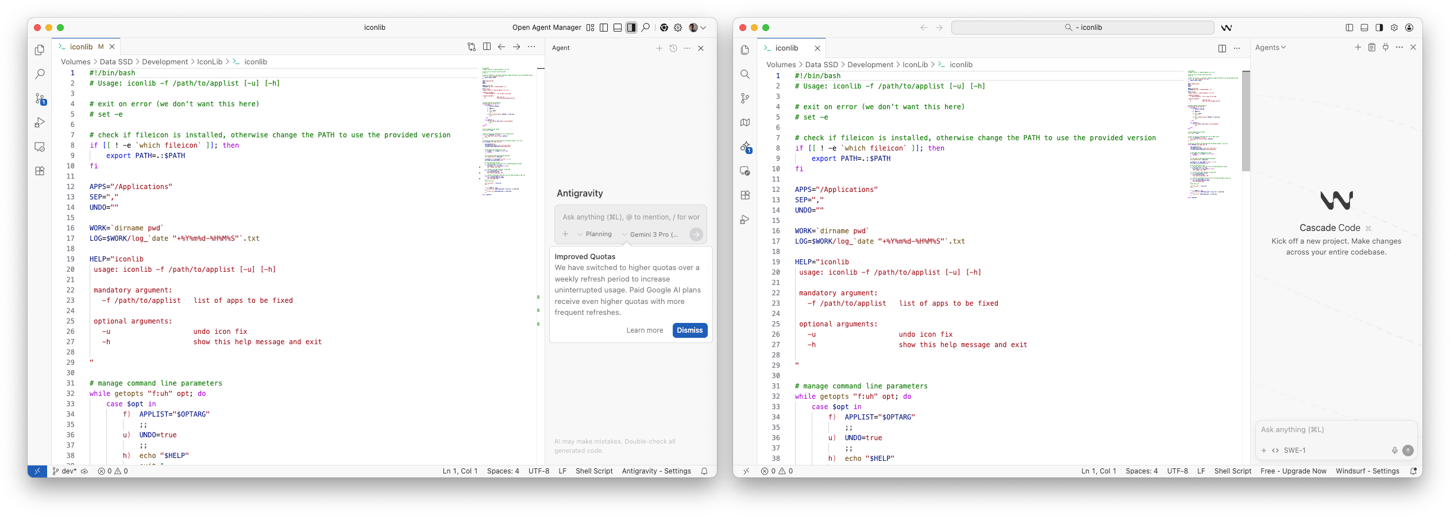Click IconLib breadcrumb in Windsurf editor
The image size is (1450, 516).
pos(915,65)
